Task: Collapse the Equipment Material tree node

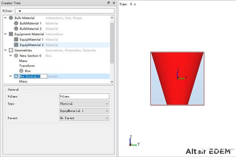Action: 6,34
